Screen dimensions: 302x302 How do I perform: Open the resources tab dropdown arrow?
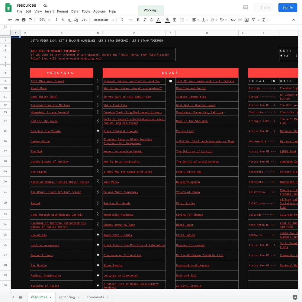(x=50, y=297)
